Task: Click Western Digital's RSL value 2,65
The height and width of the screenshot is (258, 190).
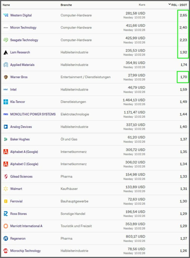Action: (183, 15)
